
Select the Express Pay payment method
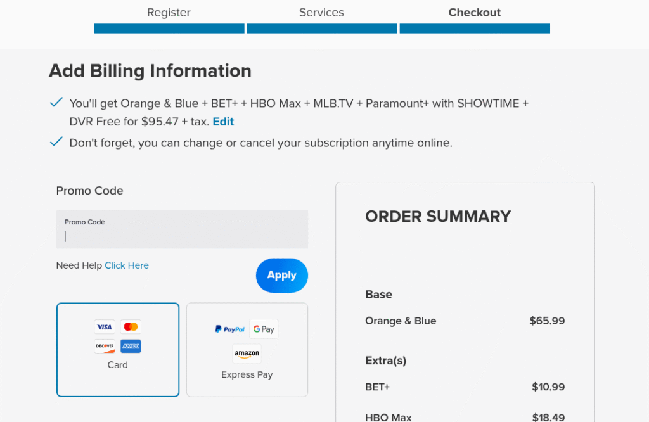247,349
